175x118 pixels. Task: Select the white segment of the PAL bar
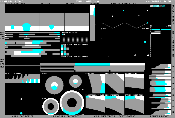pos(127,64)
